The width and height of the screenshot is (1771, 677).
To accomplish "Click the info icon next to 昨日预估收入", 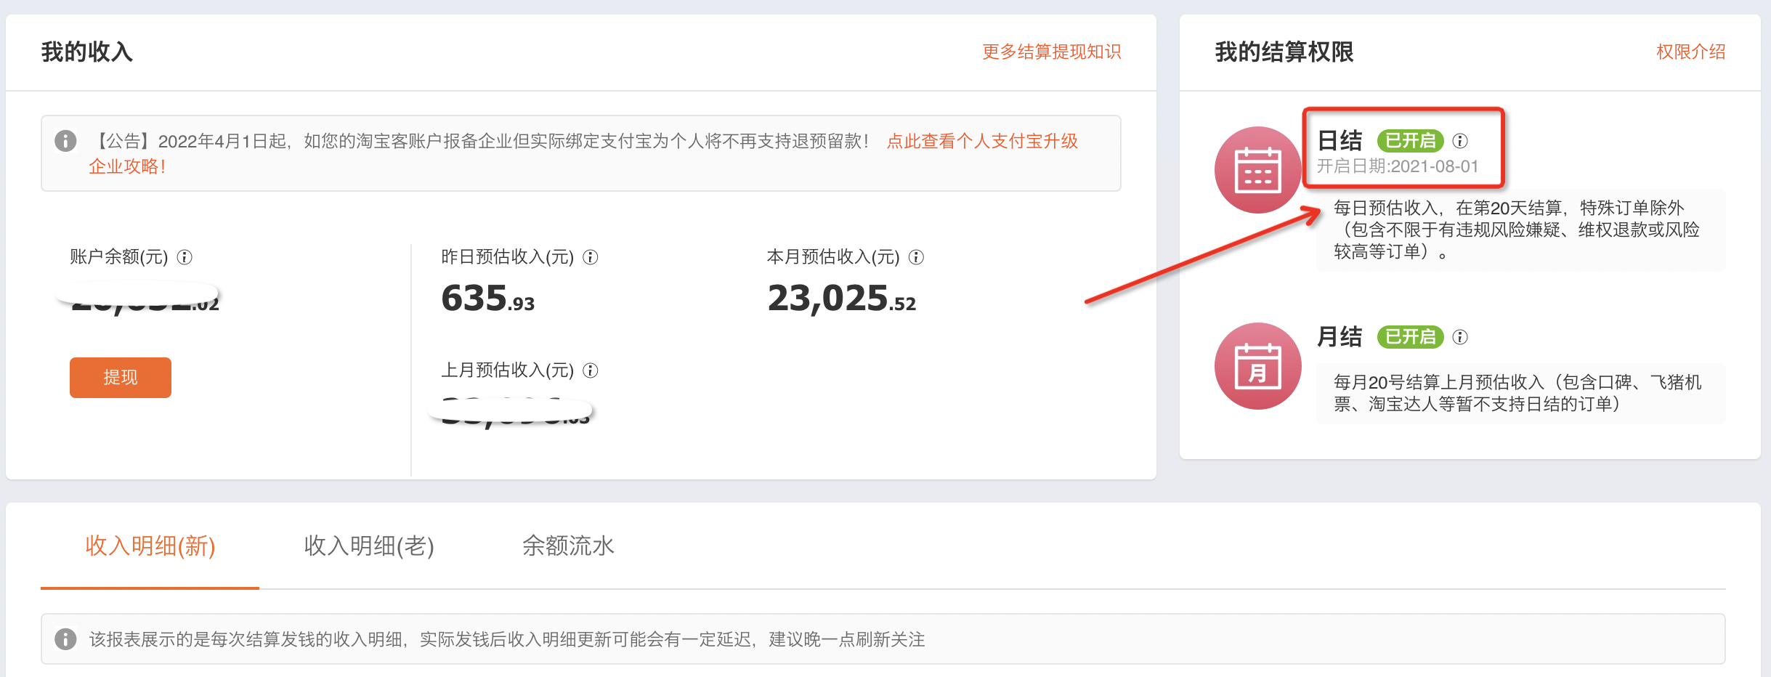I will click(x=592, y=257).
